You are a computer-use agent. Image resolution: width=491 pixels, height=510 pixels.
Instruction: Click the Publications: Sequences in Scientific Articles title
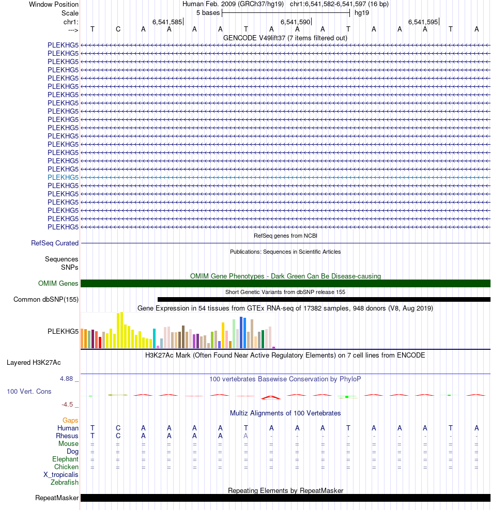tap(285, 252)
